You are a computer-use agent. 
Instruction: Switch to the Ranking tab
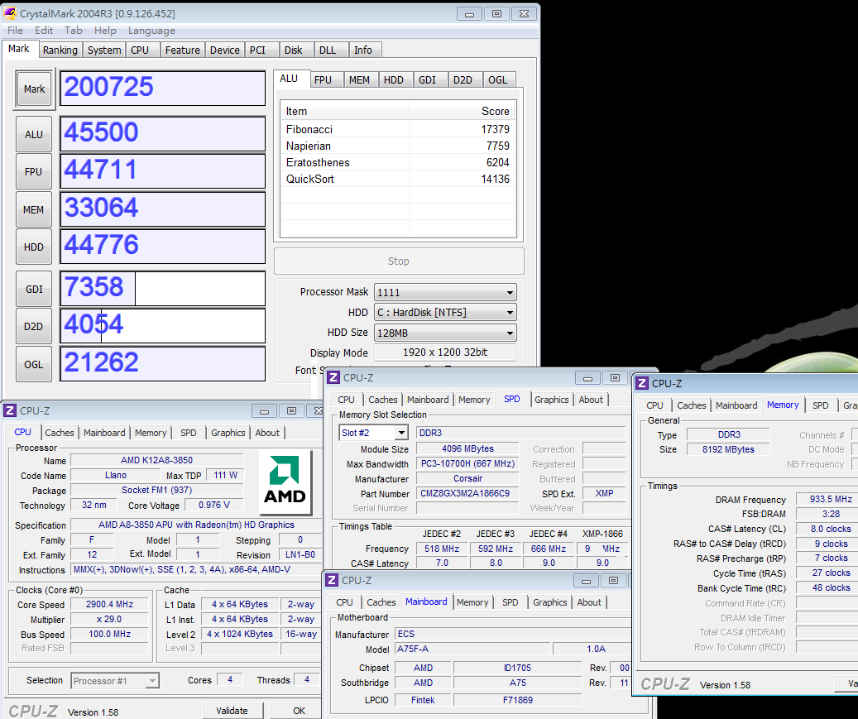60,50
